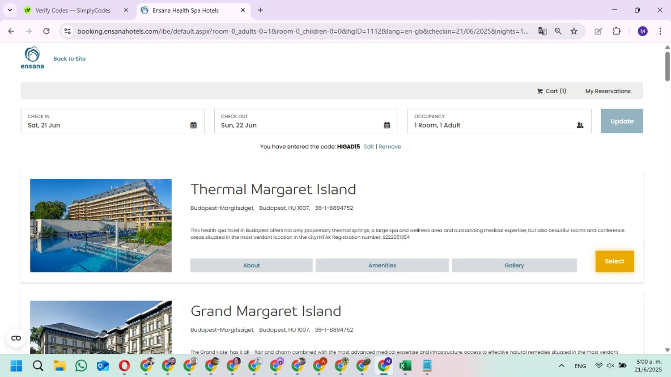The width and height of the screenshot is (671, 377).
Task: Click the Check Out date field
Action: click(306, 121)
